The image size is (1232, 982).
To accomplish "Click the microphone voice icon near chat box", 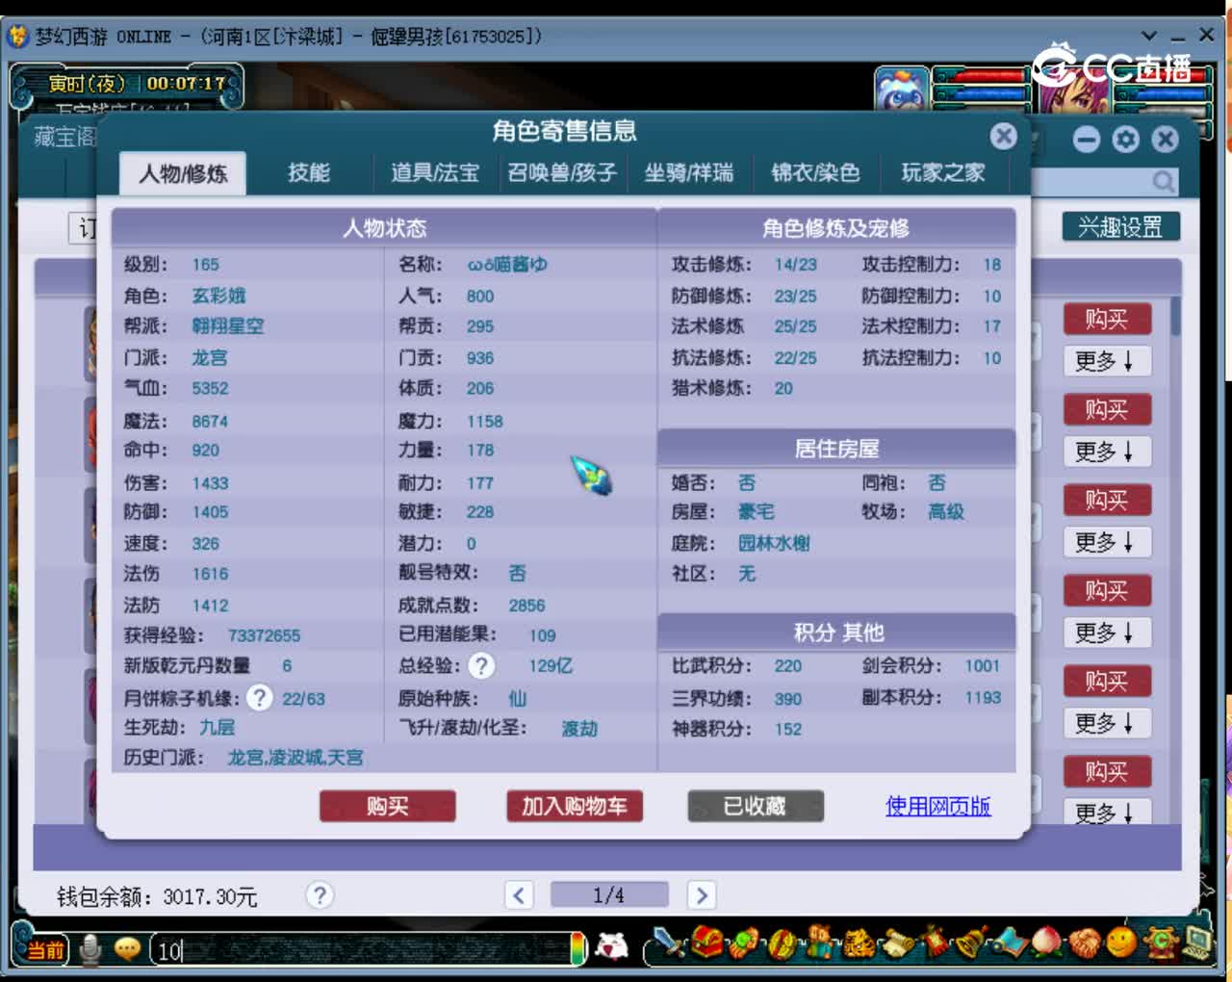I will tap(90, 949).
